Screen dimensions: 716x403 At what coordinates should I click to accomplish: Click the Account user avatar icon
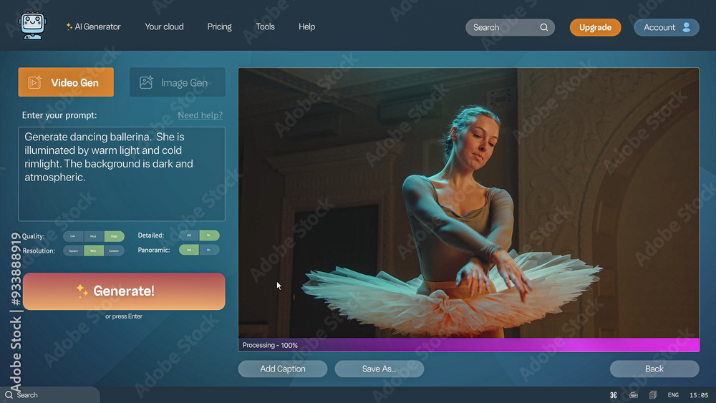pyautogui.click(x=687, y=27)
